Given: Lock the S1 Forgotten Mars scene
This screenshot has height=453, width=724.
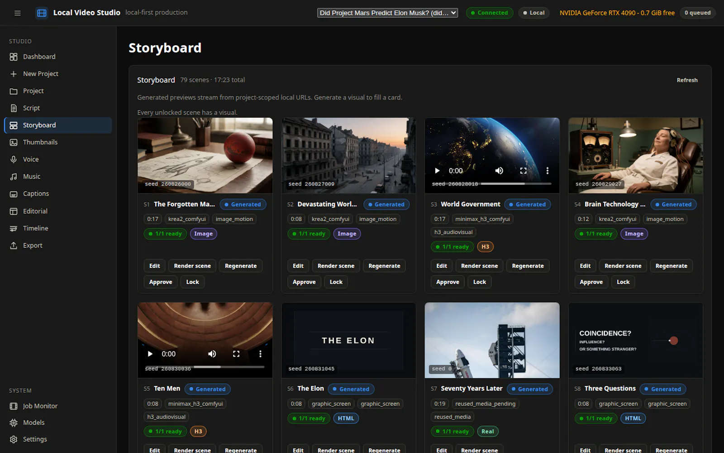Looking at the screenshot, I should [192, 282].
